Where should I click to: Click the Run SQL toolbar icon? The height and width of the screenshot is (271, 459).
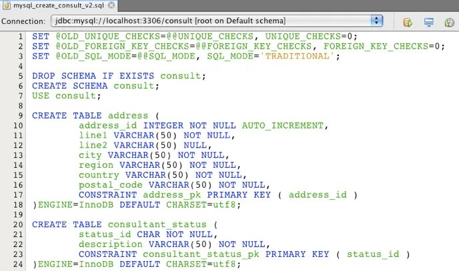point(408,22)
